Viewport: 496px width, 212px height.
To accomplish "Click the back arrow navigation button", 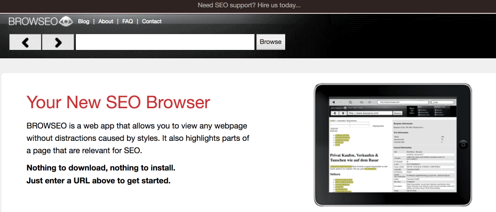I will 25,42.
